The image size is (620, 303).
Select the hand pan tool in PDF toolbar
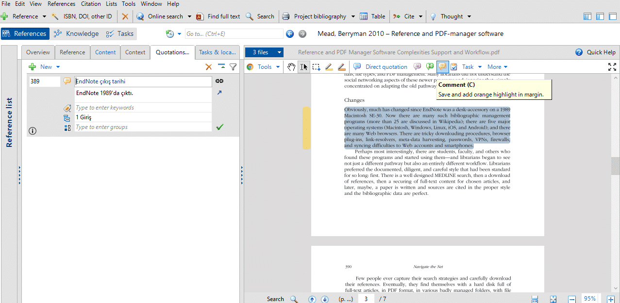point(291,67)
